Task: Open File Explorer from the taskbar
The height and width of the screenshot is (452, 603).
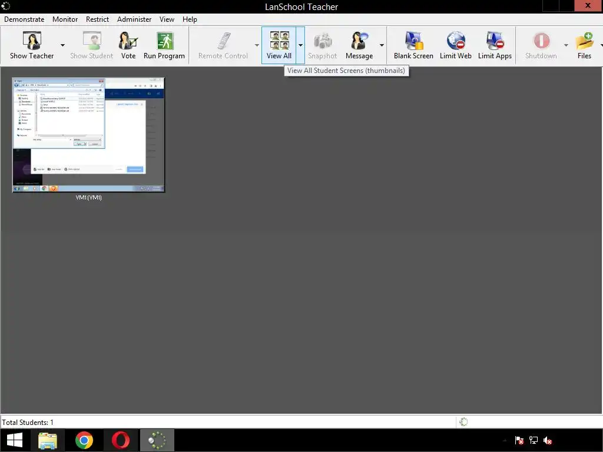Action: pos(48,440)
